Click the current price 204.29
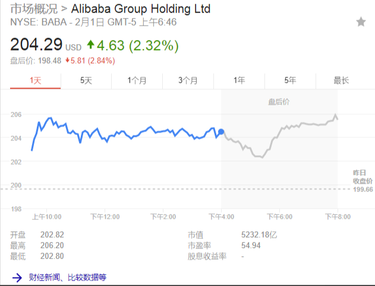 (36, 45)
